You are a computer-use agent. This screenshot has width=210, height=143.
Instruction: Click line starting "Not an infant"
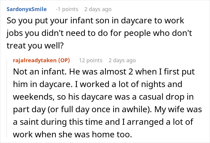click(104, 72)
